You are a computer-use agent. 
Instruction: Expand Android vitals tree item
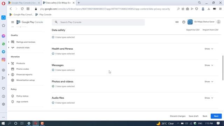[9, 48]
